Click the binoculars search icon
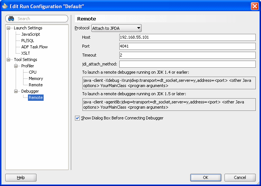261x186 pixels. click(11, 19)
